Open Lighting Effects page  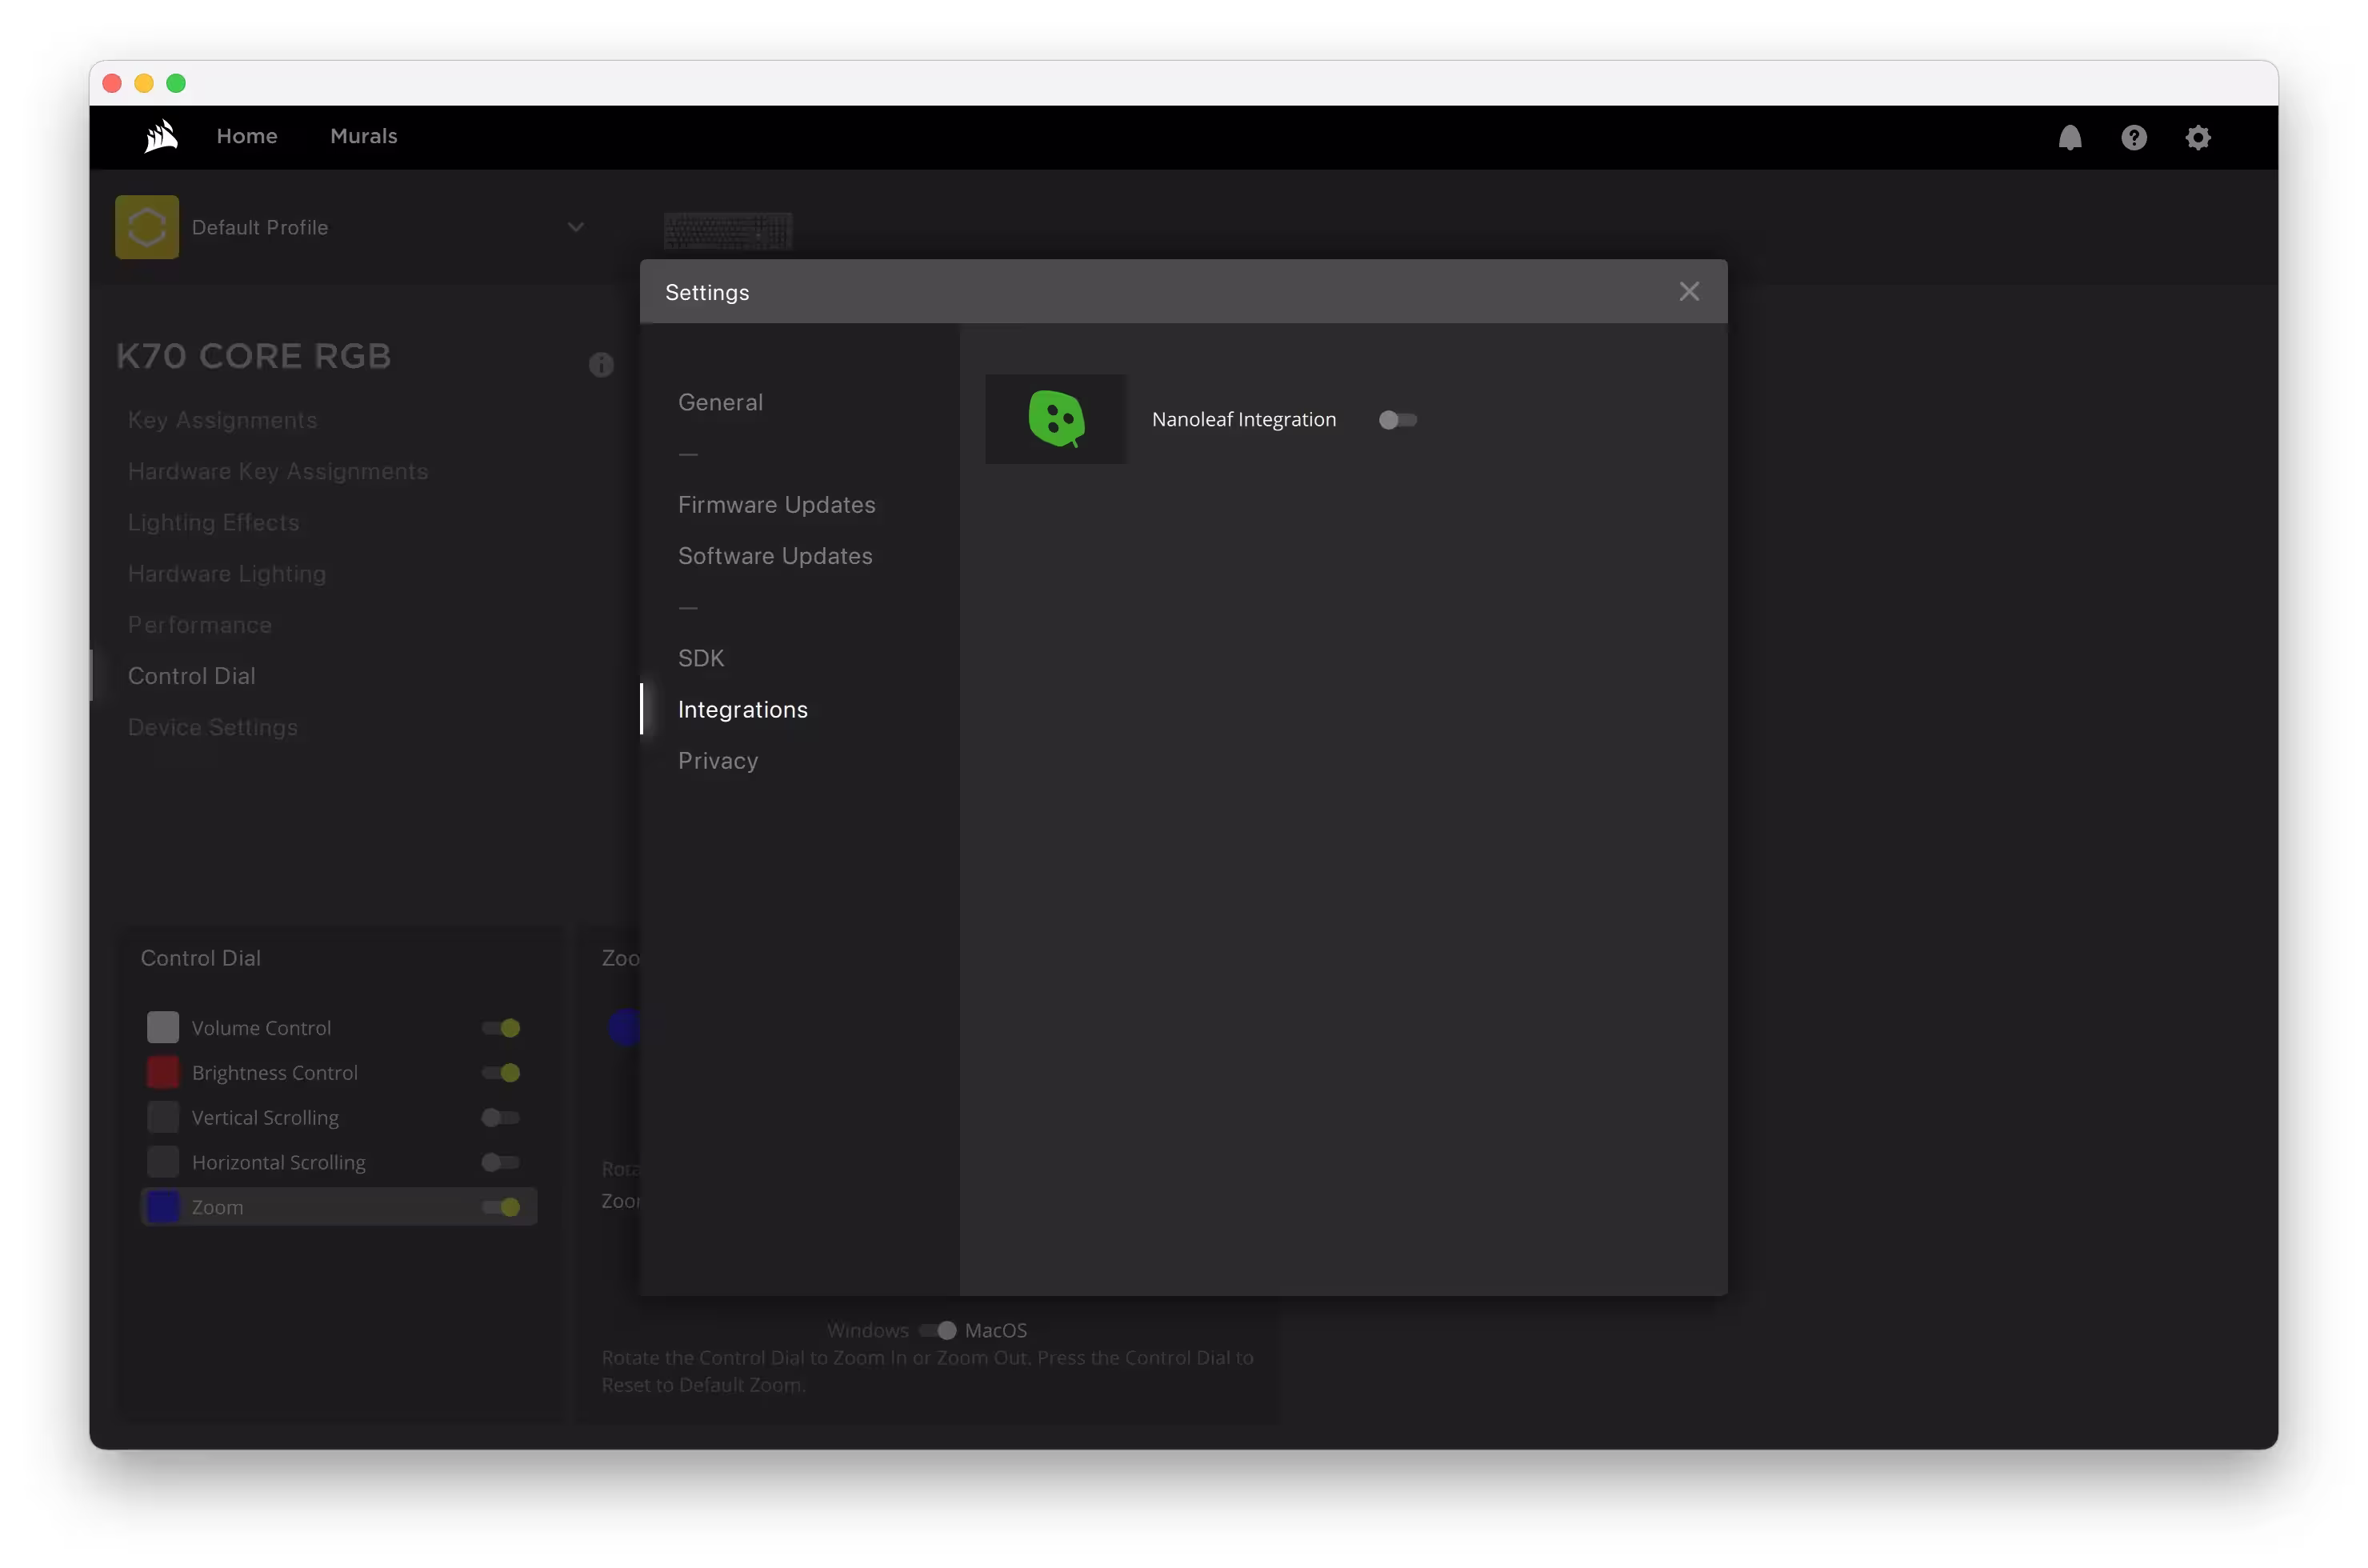coord(213,522)
